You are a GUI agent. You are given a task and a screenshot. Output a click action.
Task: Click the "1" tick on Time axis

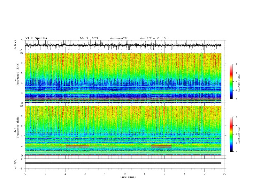[x=45, y=174]
